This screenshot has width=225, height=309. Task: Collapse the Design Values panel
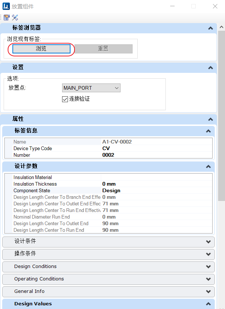208,304
